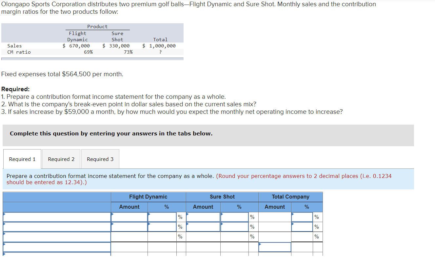Switch to the Required 3 tab
The height and width of the screenshot is (262, 435).
click(100, 159)
